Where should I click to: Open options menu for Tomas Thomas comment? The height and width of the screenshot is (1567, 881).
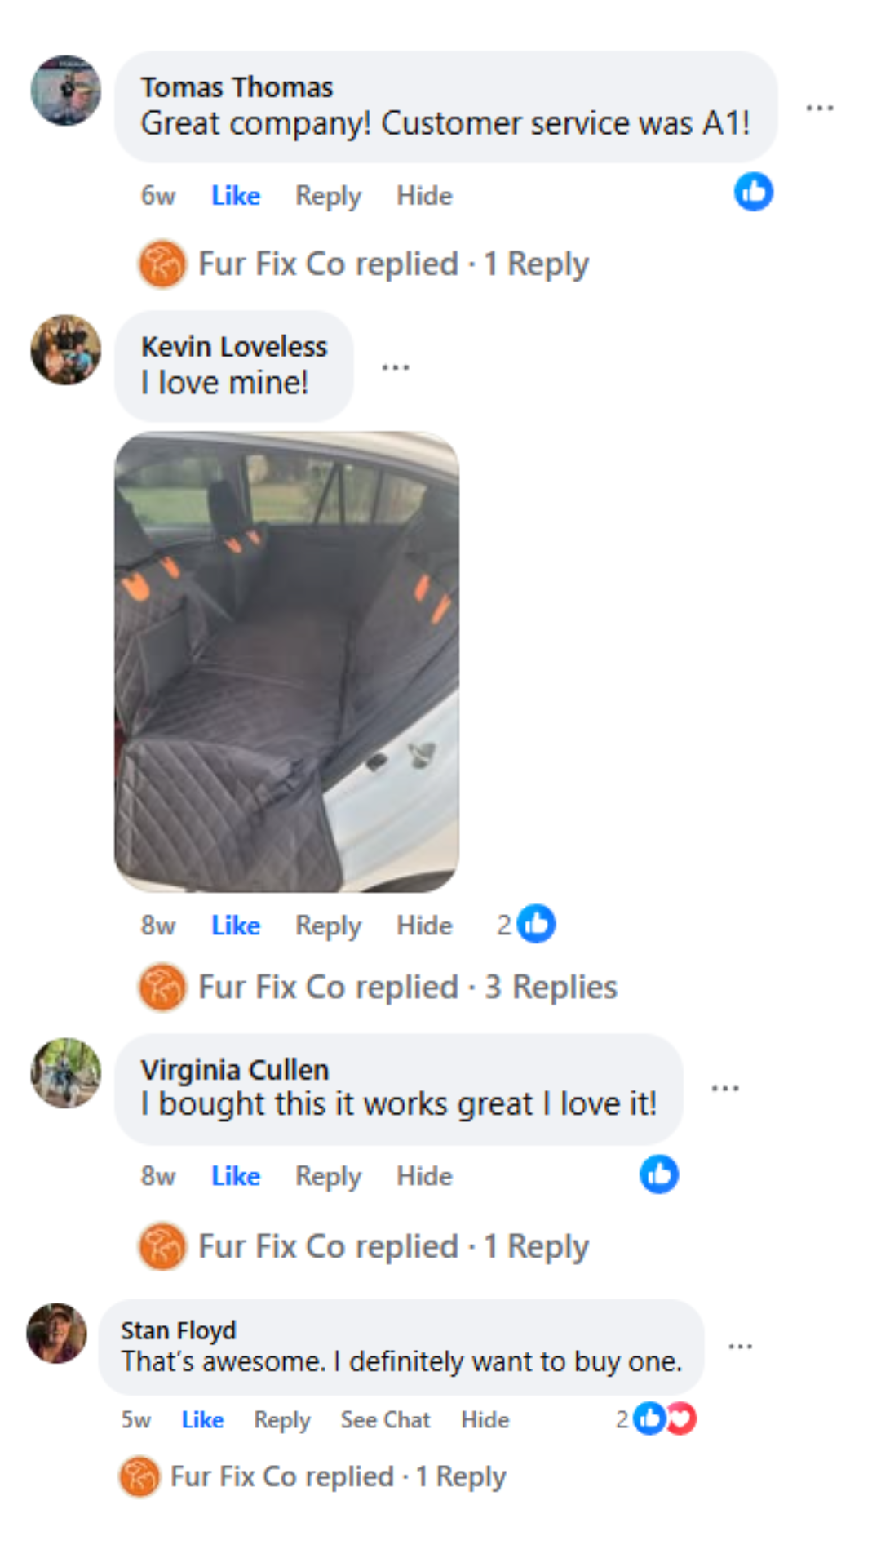coord(819,108)
